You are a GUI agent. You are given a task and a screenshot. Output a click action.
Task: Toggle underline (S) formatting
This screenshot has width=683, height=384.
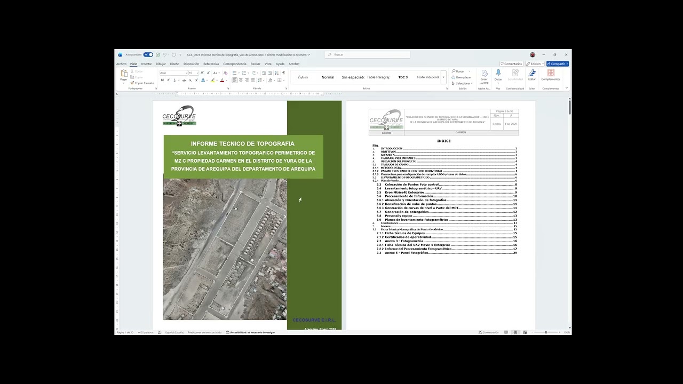(x=174, y=80)
